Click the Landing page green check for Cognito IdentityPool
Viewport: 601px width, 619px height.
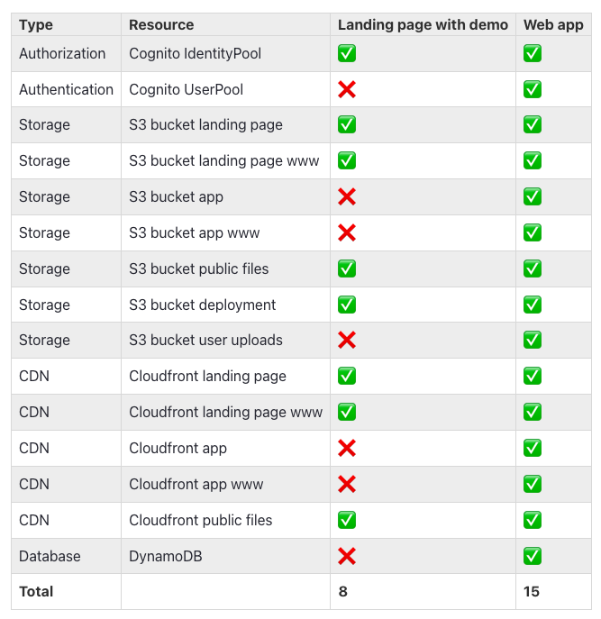[347, 53]
